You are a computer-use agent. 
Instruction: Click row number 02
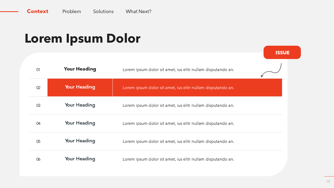point(38,88)
